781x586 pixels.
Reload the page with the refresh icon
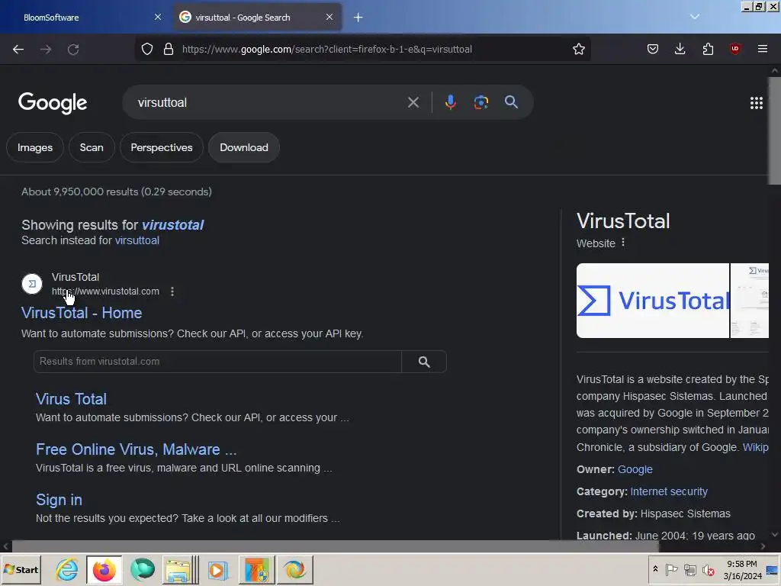click(73, 50)
